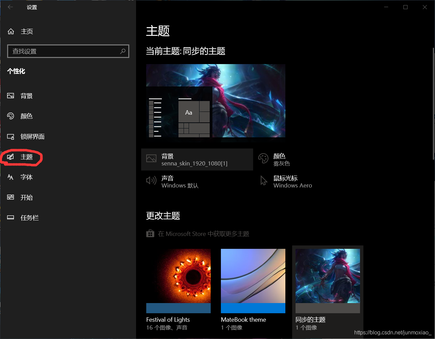Click the 更改主题 heading
Viewport: 435px width, 339px height.
tap(163, 216)
